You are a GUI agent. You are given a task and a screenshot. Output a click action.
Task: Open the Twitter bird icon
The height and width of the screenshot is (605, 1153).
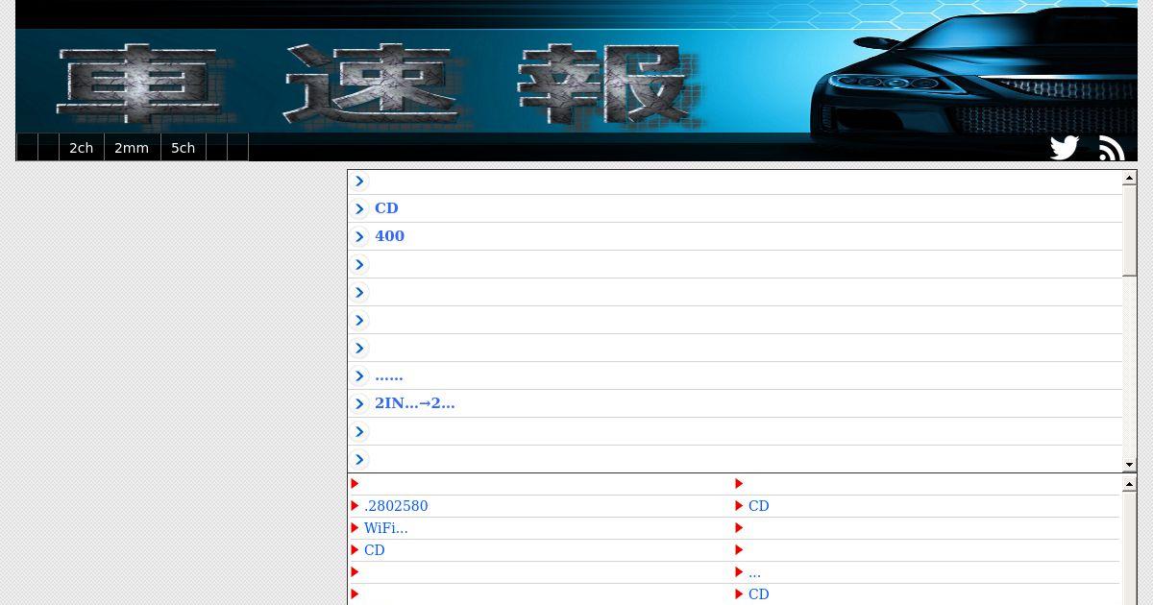(1065, 148)
